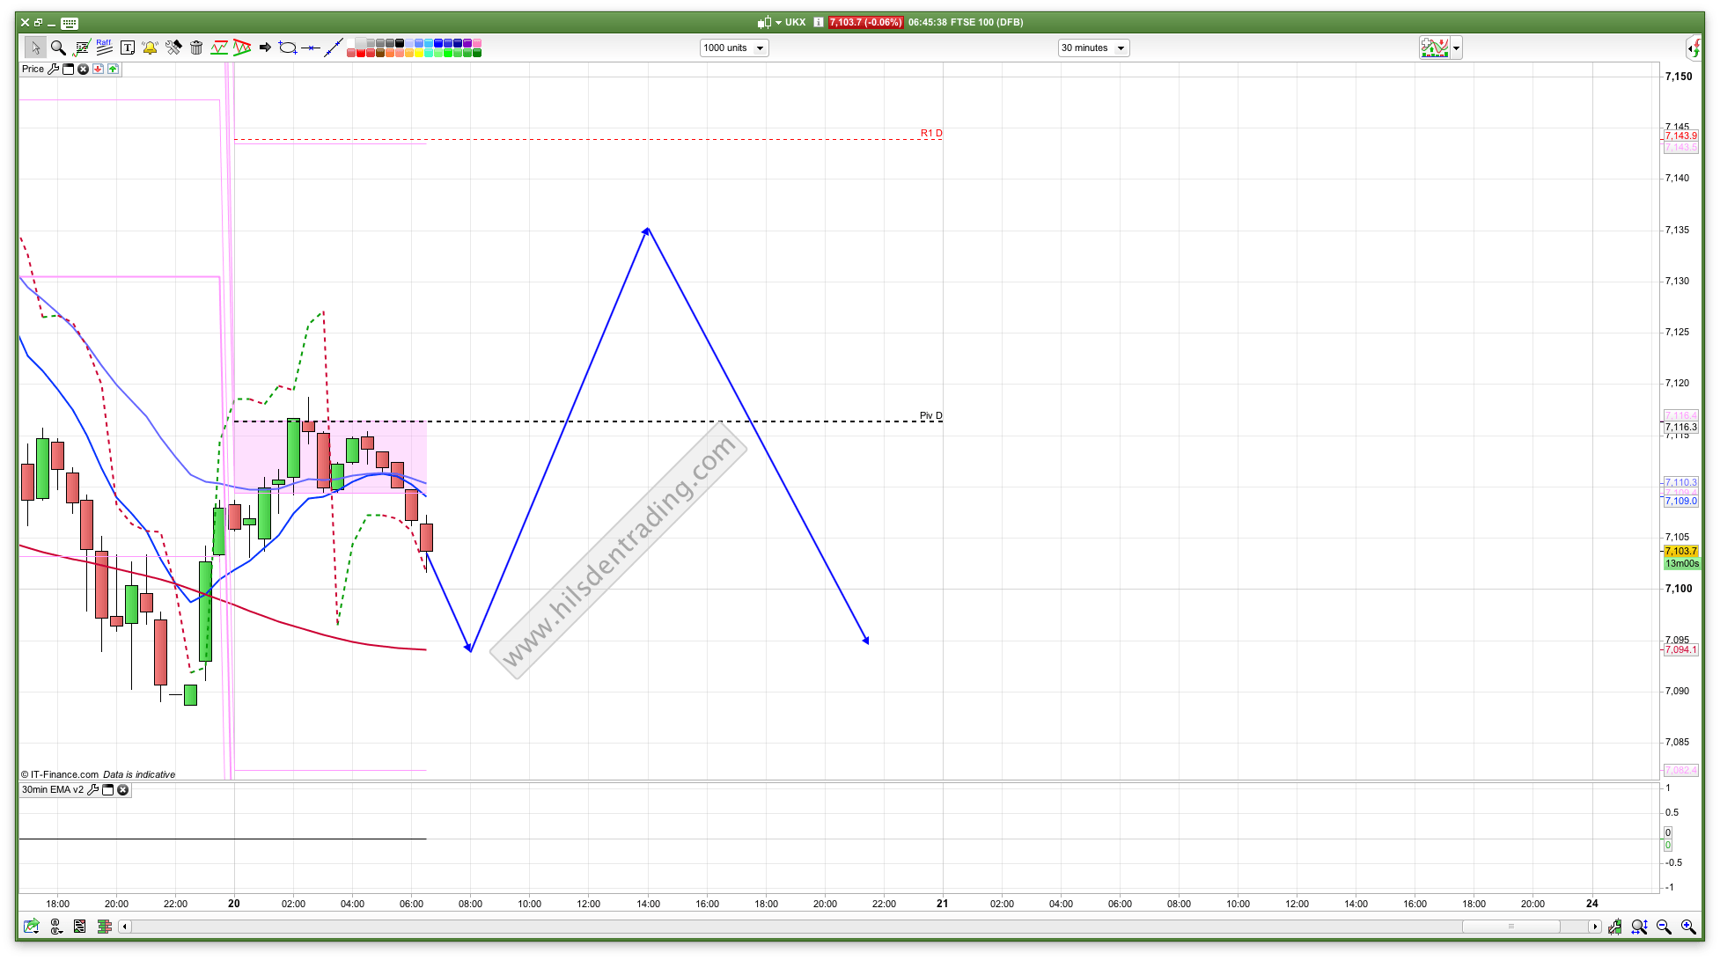Click the horizontal timeline scrollbar thumb

point(1511,927)
